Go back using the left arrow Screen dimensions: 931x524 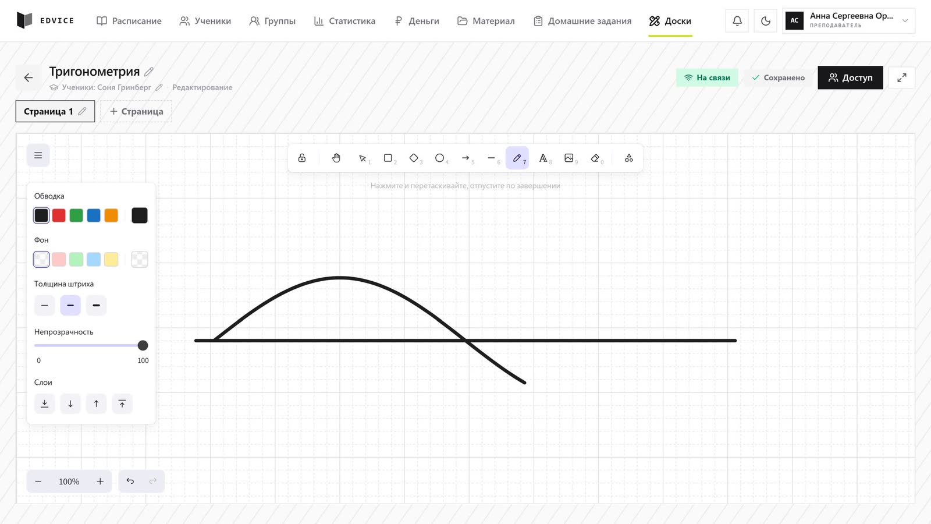pos(29,77)
